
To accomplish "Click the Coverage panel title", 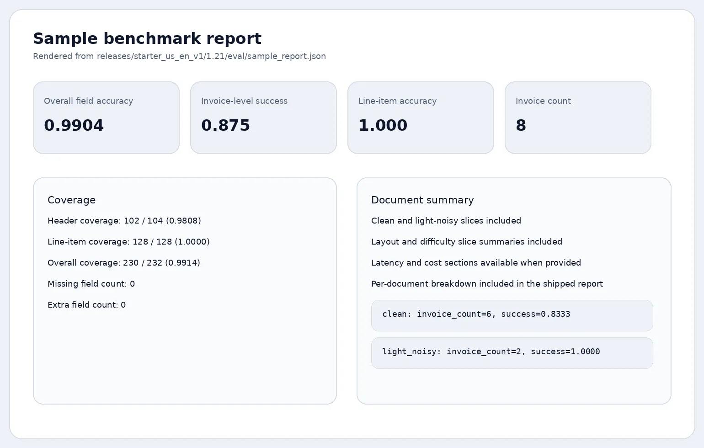I will coord(72,200).
